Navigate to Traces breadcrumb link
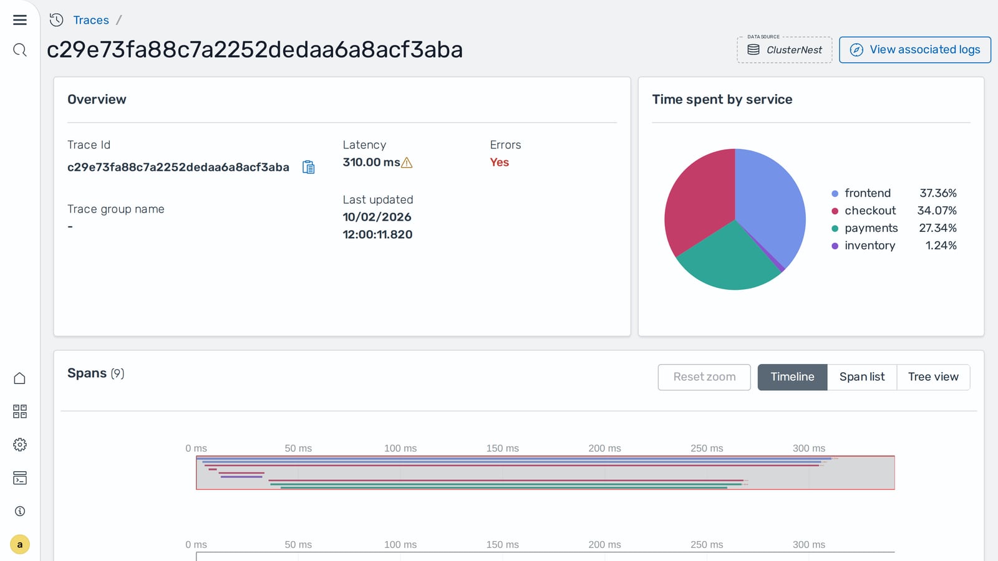Screen dimensions: 998x561 pos(91,20)
